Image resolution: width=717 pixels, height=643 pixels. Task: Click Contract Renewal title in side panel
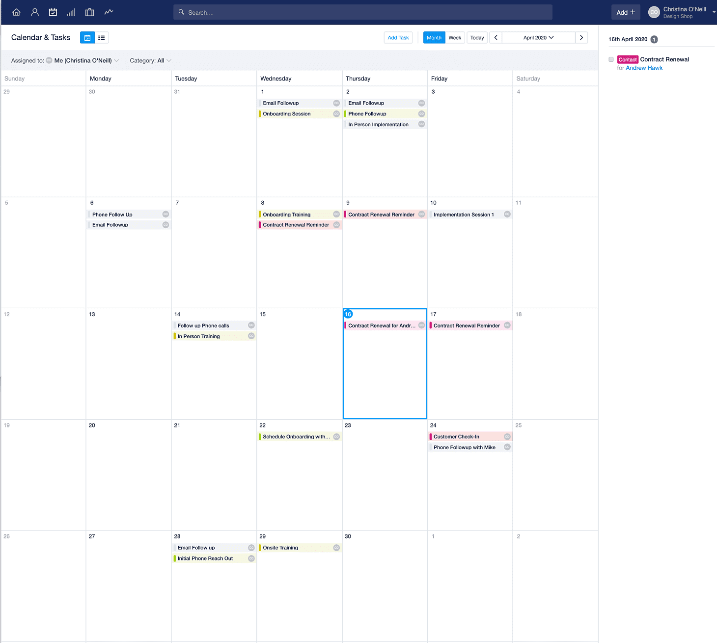pyautogui.click(x=664, y=59)
